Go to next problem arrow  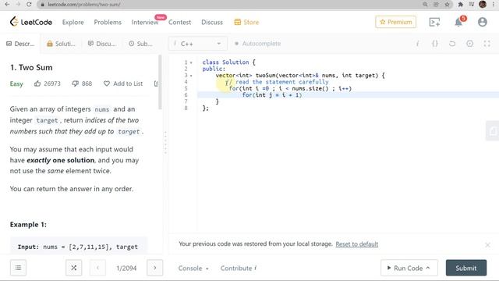click(x=155, y=268)
